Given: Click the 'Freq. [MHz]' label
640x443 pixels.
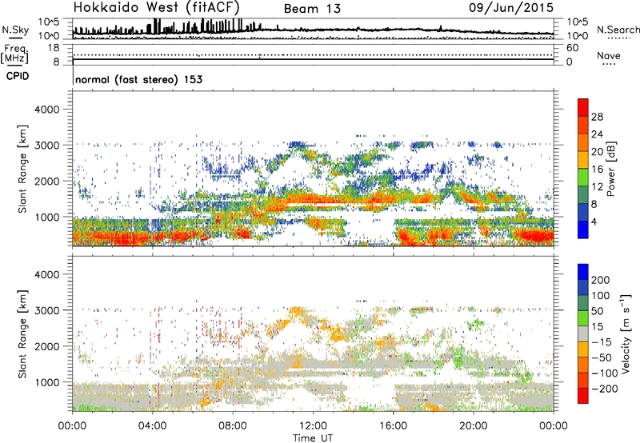Looking at the screenshot, I should [14, 54].
